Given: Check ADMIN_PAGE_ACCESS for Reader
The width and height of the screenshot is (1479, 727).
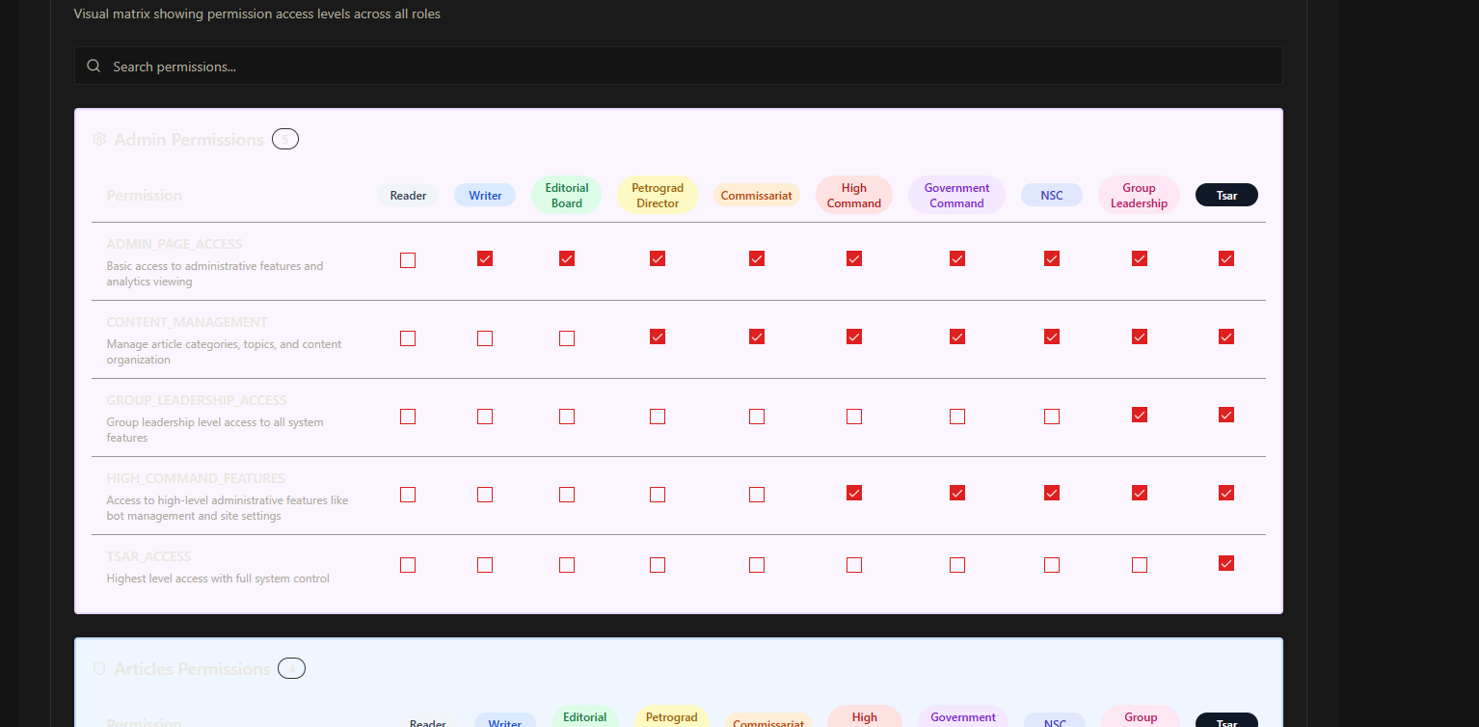Looking at the screenshot, I should click(408, 260).
